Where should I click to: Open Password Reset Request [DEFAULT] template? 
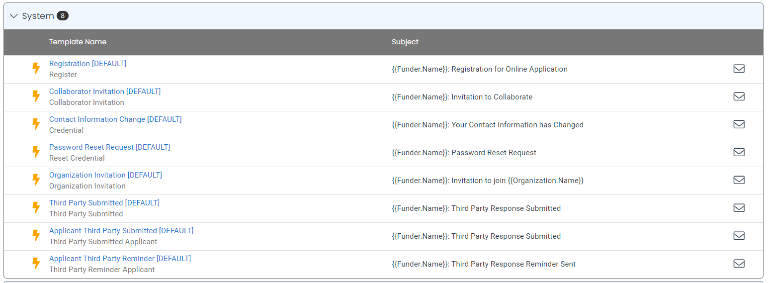pos(109,147)
